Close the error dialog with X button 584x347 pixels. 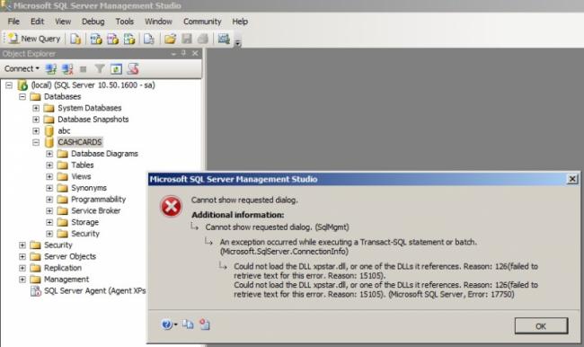pos(572,179)
